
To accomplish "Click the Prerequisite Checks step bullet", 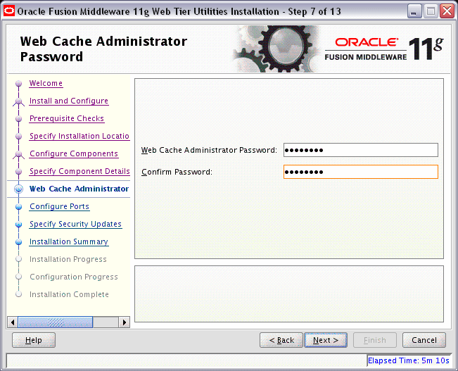I will (19, 119).
